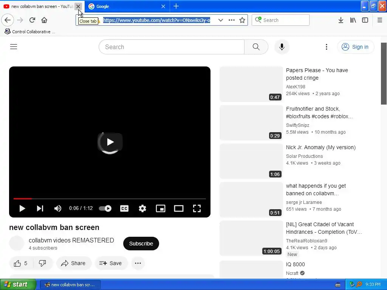Screen dimensions: 387x290
Task: Open a new tab with plus button
Action: (x=176, y=6)
